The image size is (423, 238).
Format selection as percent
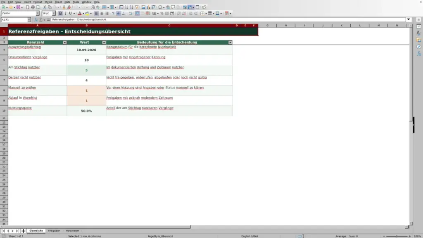click(162, 14)
